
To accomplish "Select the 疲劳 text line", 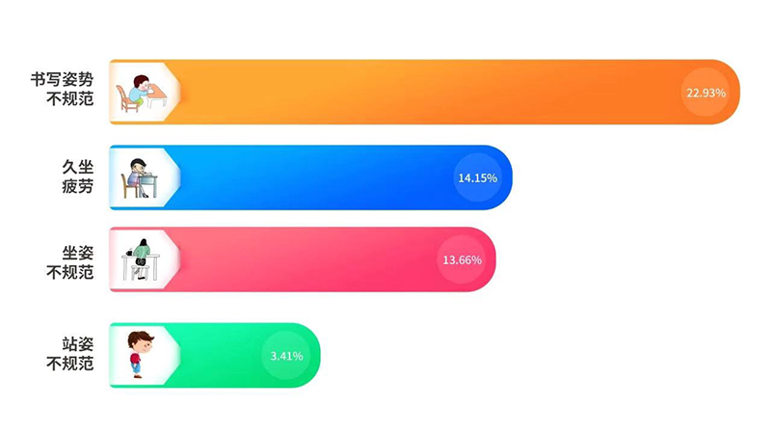I will [78, 187].
